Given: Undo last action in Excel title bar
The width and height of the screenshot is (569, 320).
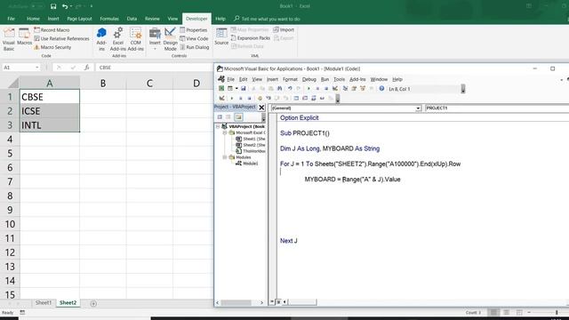Looking at the screenshot, I should point(65,6).
